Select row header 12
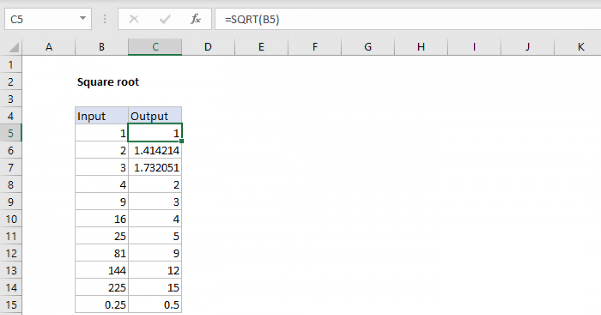This screenshot has width=601, height=315. (x=11, y=253)
